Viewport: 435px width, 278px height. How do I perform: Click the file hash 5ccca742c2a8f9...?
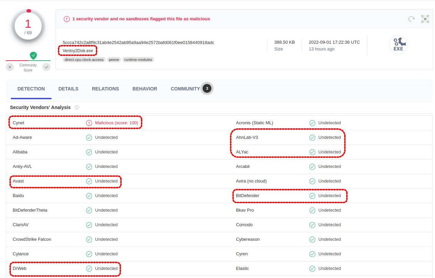[138, 43]
